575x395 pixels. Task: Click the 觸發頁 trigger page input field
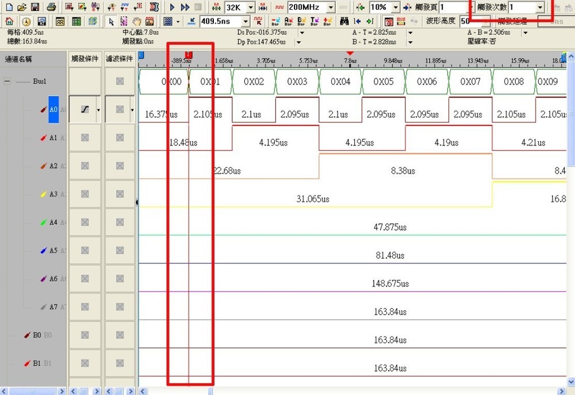[x=455, y=7]
